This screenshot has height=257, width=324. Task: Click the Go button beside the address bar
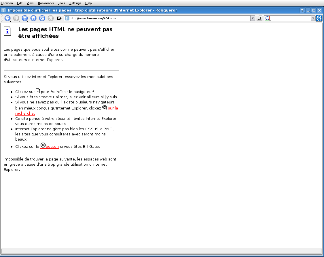(x=259, y=18)
